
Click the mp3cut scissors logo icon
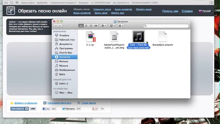[x=11, y=11]
